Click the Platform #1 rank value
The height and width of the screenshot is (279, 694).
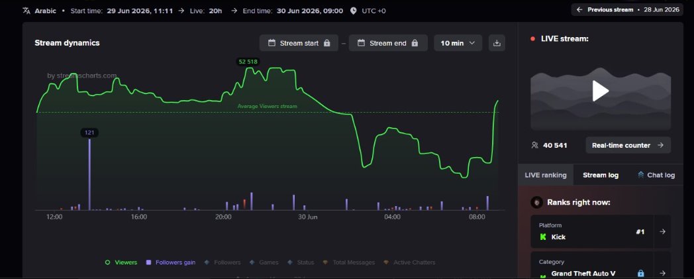[640, 231]
